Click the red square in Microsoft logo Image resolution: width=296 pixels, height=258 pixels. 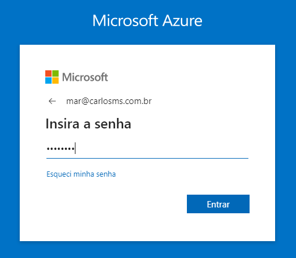pyautogui.click(x=48, y=73)
